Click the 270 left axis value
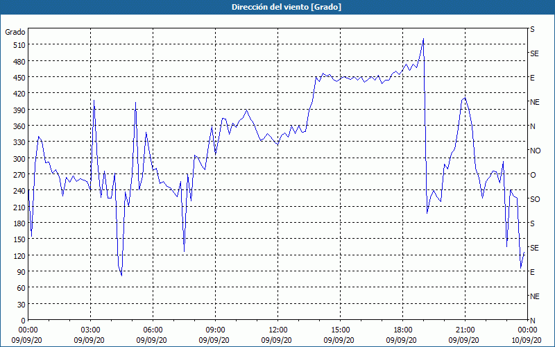Image resolution: width=555 pixels, height=347 pixels. pyautogui.click(x=19, y=175)
